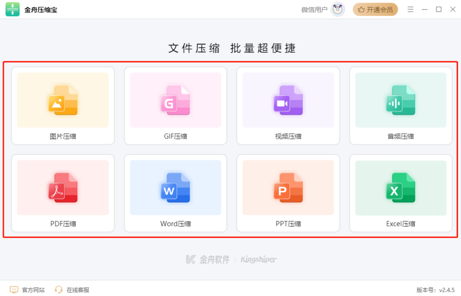This screenshot has height=296, width=461.
Task: Select the red PDF file icon
Action: pos(63,188)
